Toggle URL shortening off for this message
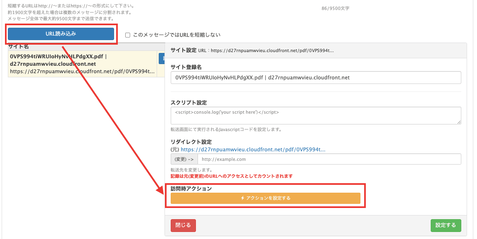Screen dimensions: 477x239 tap(127, 35)
